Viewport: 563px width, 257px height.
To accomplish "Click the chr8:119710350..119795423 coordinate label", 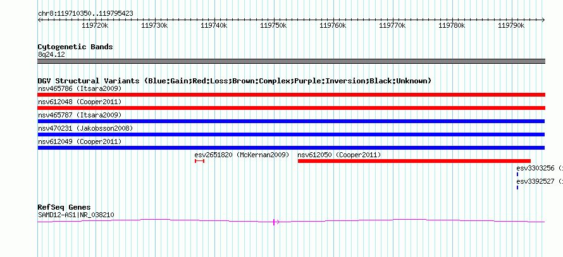I will 85,14.
